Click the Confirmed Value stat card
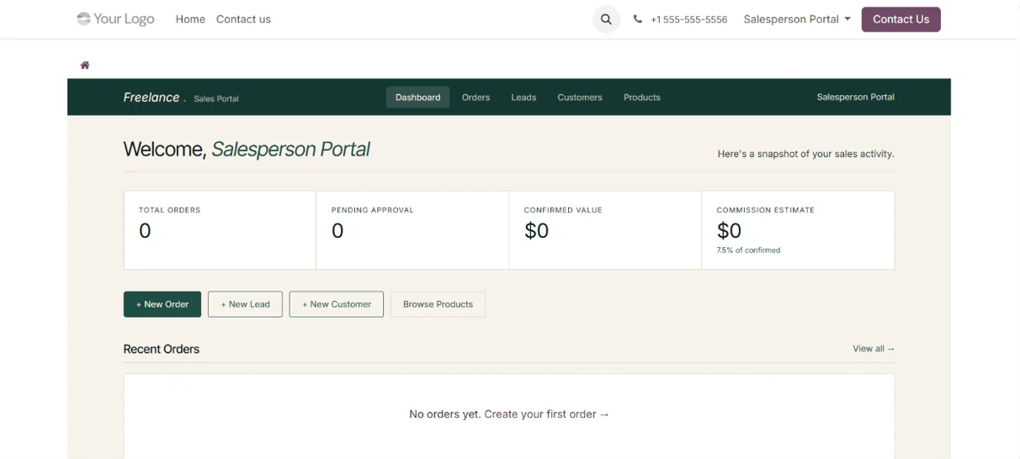The image size is (1020, 459). [x=605, y=230]
